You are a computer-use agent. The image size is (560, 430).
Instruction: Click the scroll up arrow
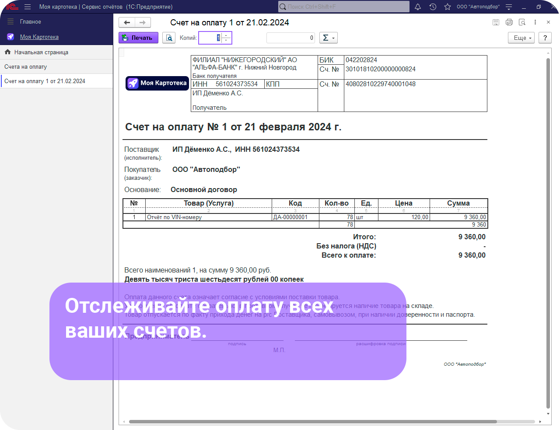(x=548, y=53)
